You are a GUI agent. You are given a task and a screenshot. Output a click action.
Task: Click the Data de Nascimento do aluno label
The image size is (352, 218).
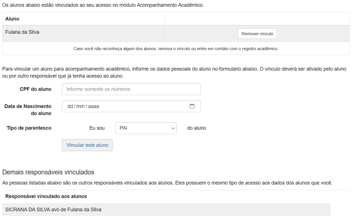point(28,109)
